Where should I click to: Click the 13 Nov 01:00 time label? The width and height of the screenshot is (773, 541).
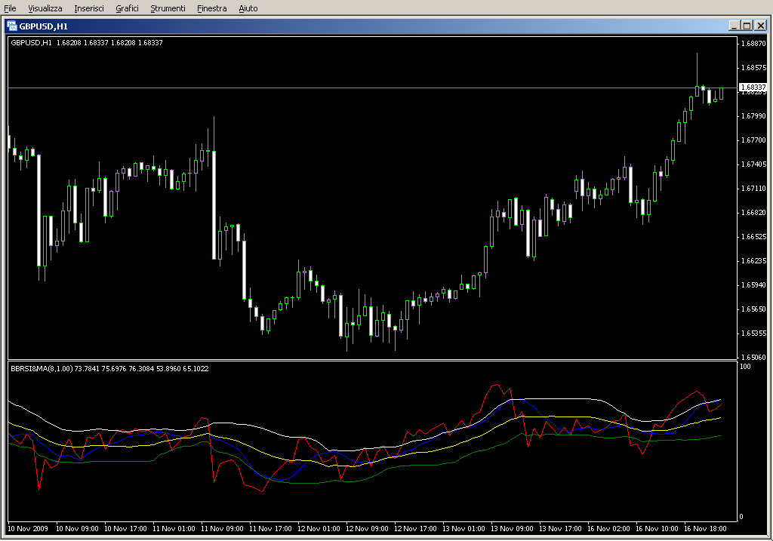click(x=463, y=529)
